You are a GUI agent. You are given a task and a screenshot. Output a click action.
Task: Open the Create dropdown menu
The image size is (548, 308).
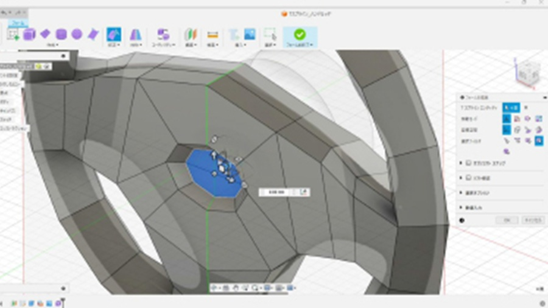click(x=52, y=45)
